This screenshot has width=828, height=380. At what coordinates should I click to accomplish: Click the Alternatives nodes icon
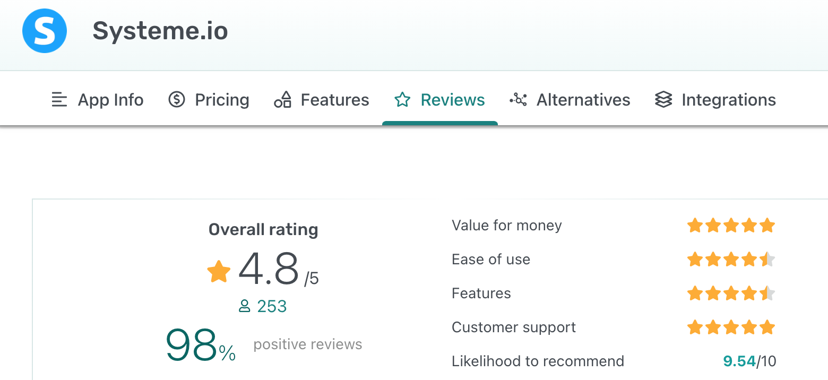pyautogui.click(x=518, y=100)
